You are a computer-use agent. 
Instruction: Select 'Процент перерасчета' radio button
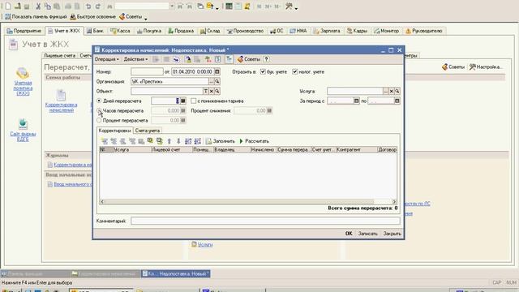99,120
